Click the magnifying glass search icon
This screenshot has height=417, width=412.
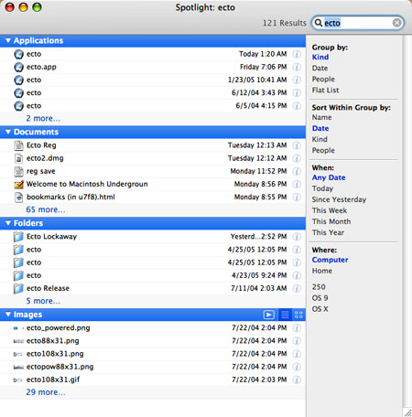click(x=318, y=23)
